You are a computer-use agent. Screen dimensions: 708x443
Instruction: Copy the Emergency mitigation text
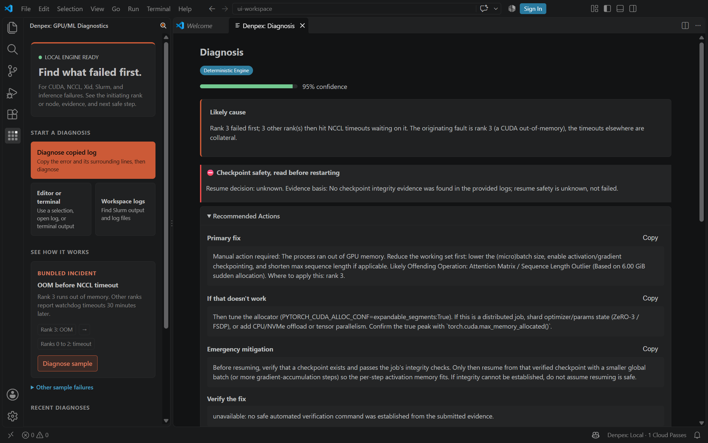pos(650,349)
